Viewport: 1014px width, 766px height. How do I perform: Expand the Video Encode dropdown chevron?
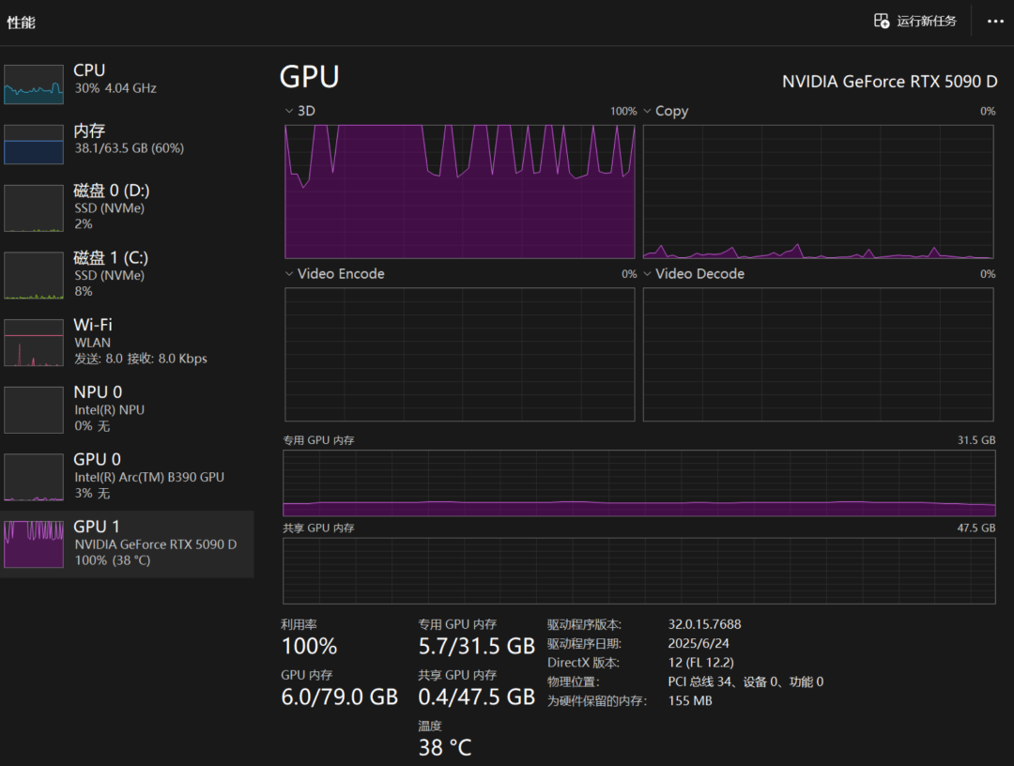(289, 274)
